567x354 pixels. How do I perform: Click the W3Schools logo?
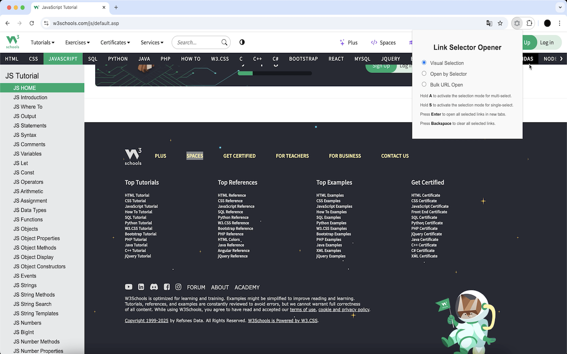(x=12, y=42)
